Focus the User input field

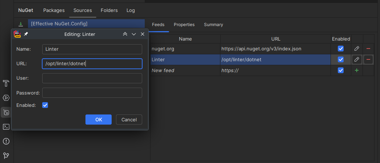[92, 78]
